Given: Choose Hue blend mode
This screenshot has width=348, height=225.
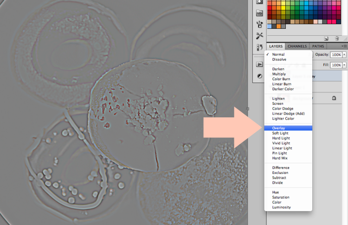Looking at the screenshot, I should (x=288, y=192).
